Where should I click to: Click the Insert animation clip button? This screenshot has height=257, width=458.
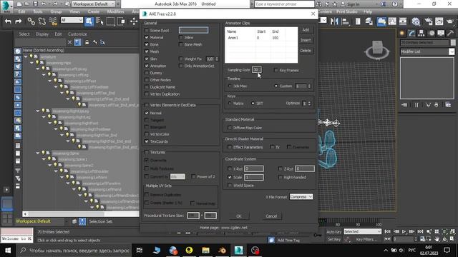(x=306, y=40)
